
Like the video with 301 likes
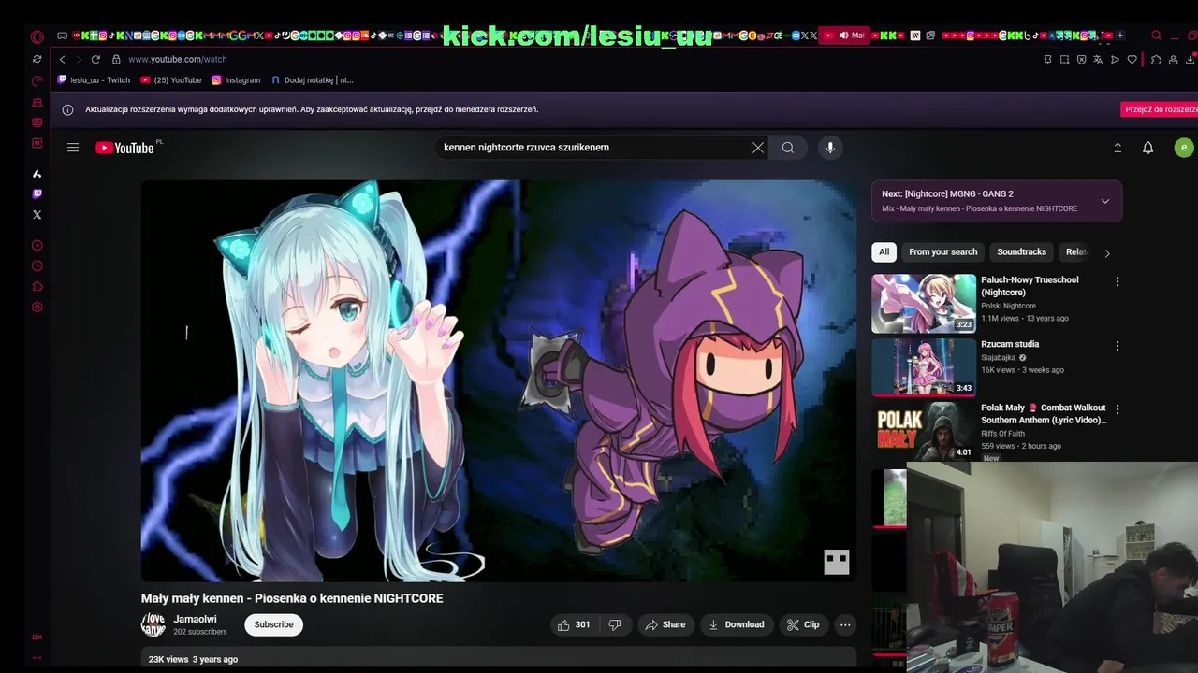574,624
